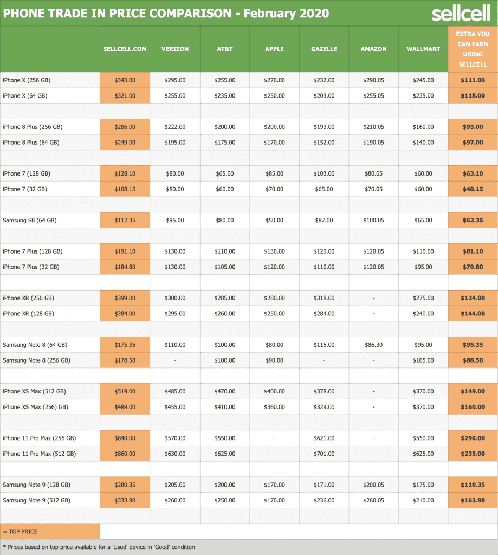Click the Verizon $485.00 price cell

pos(175,391)
